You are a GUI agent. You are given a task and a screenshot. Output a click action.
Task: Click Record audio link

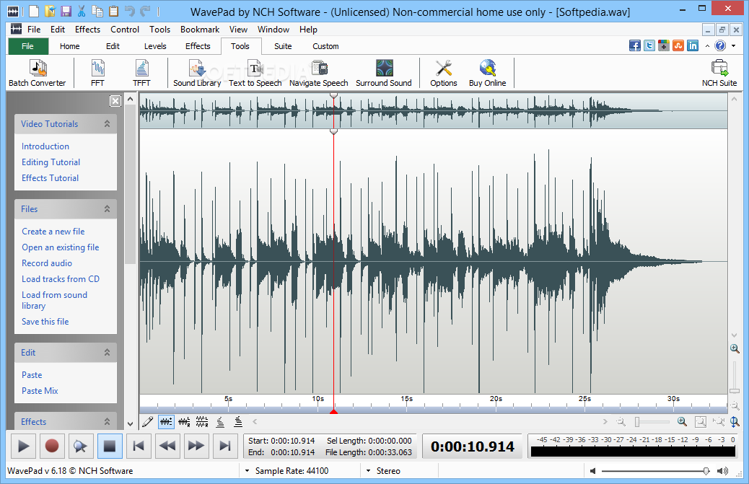47,263
